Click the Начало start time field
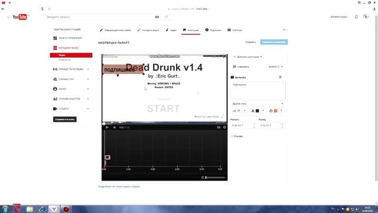This screenshot has height=213, width=378. (243, 125)
